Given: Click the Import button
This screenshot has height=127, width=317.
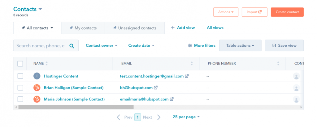Looking at the screenshot, I should (x=254, y=12).
